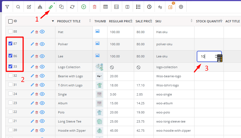View the Hat product via eye icon

click(42, 32)
